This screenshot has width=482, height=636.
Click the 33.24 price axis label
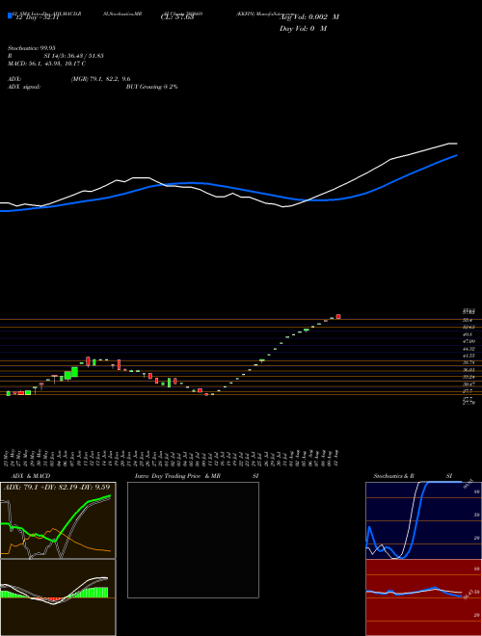pos(468,377)
